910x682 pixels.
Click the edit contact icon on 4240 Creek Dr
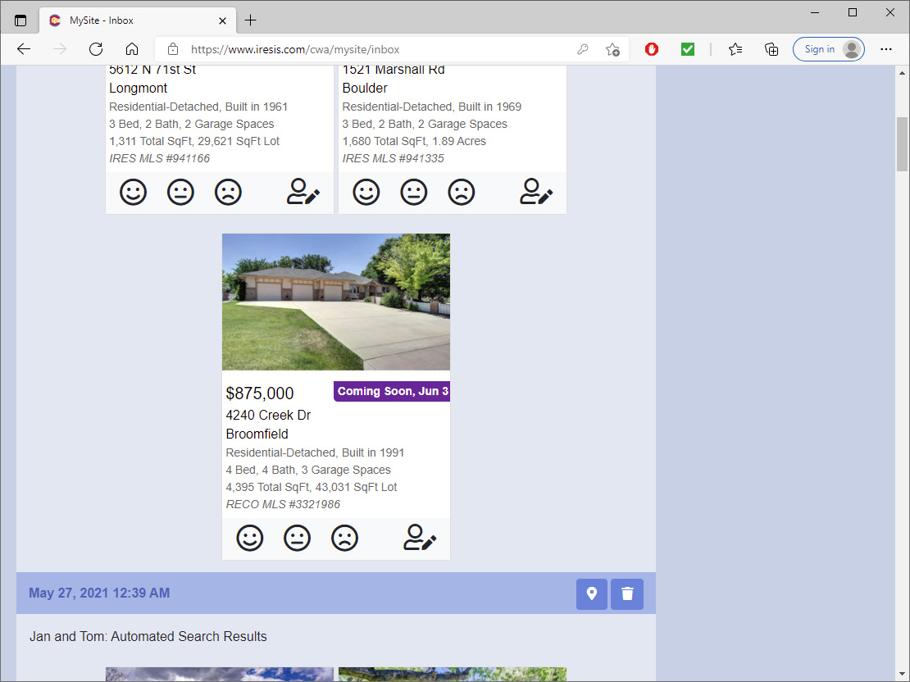420,538
